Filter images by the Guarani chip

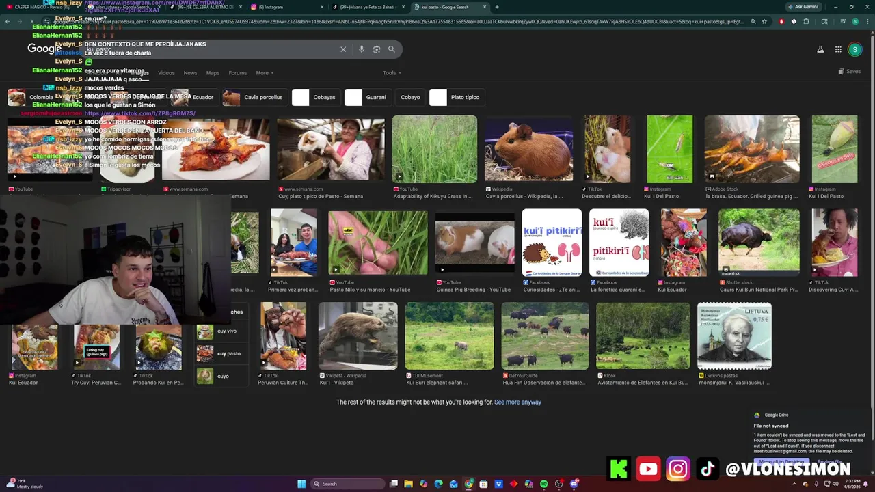[367, 97]
